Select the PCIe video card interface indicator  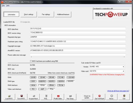pyautogui.click(x=51, y=89)
